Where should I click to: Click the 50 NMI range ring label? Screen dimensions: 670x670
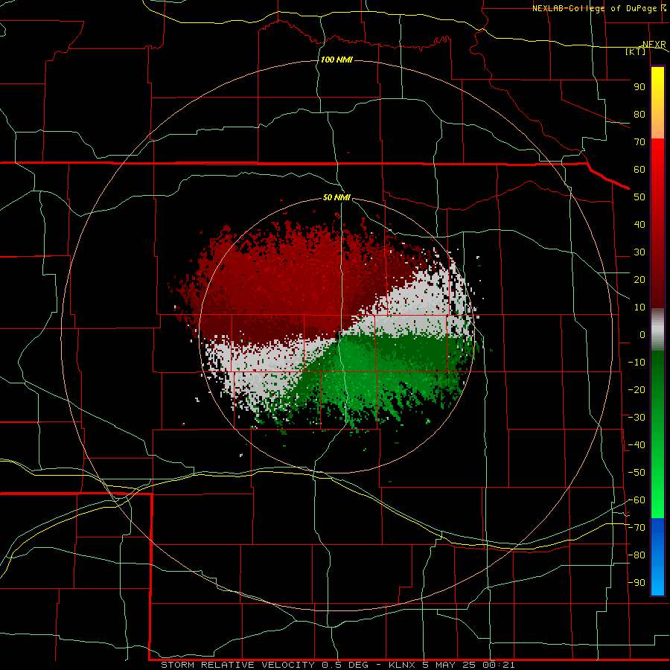[x=336, y=197]
